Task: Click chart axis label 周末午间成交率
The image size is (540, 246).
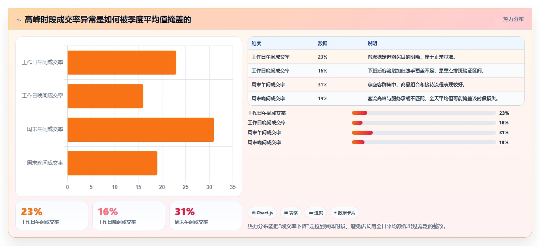Action: [45, 130]
